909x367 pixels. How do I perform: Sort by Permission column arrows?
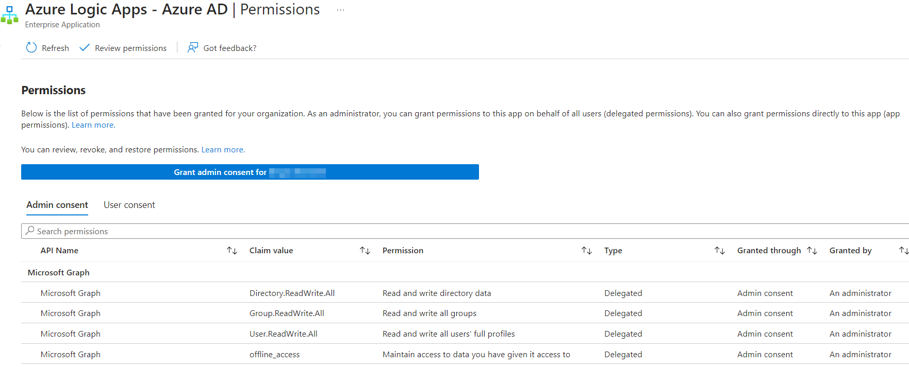[x=587, y=251]
